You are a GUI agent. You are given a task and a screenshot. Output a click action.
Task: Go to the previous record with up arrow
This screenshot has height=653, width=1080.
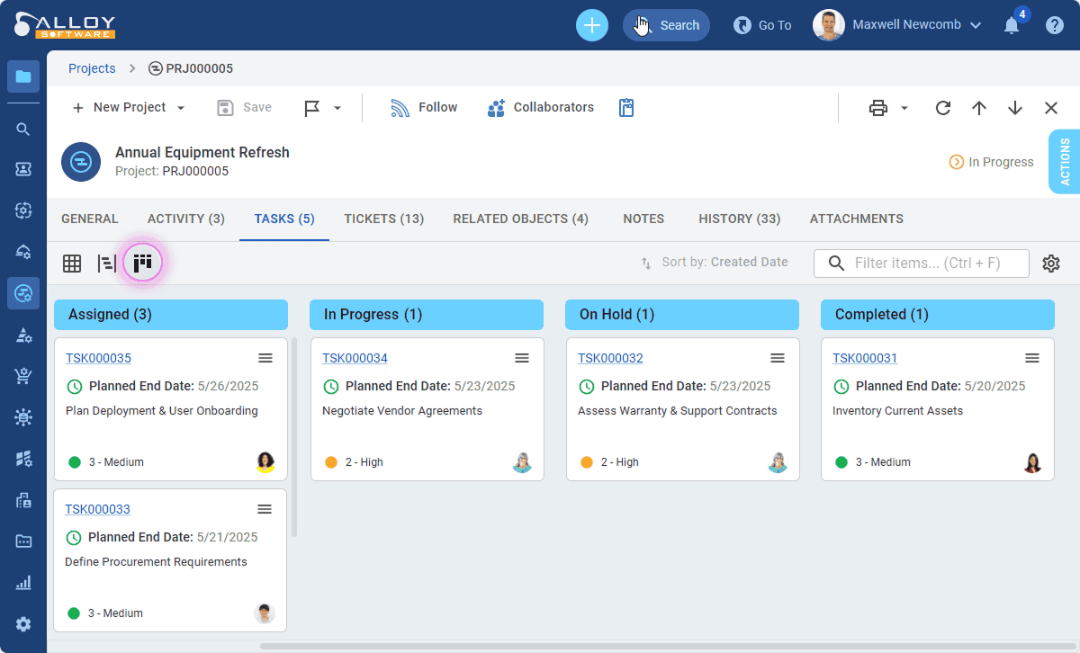(x=979, y=108)
